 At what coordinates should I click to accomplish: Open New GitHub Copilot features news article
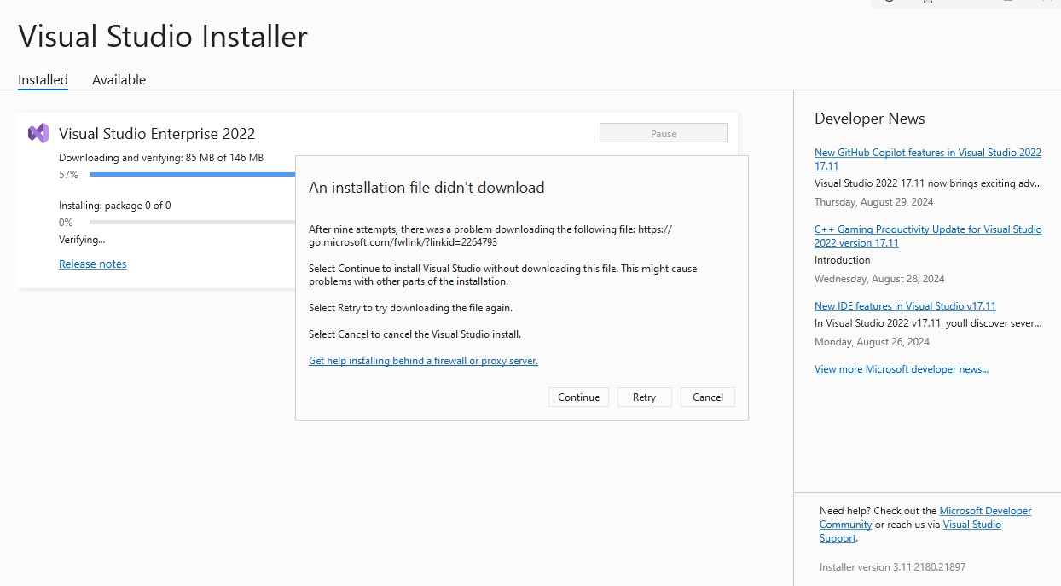click(x=928, y=160)
